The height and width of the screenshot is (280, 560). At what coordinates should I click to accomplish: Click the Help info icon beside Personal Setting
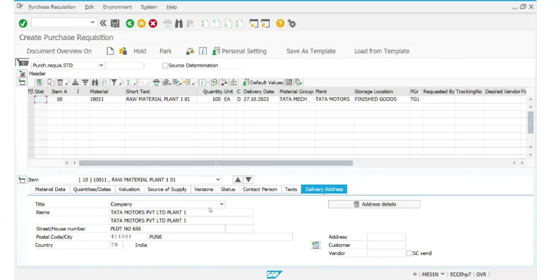click(x=203, y=51)
